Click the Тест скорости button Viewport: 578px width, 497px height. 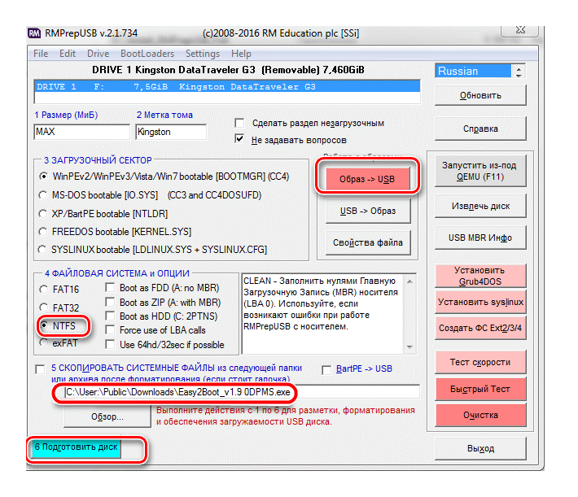point(480,362)
